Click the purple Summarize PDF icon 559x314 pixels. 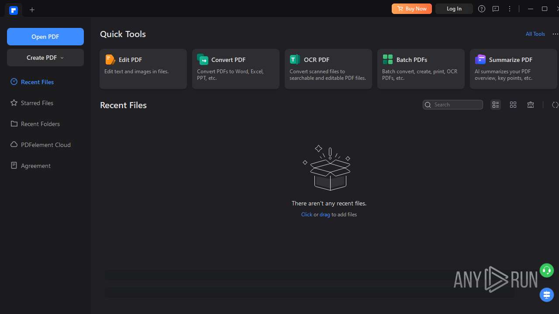480,59
